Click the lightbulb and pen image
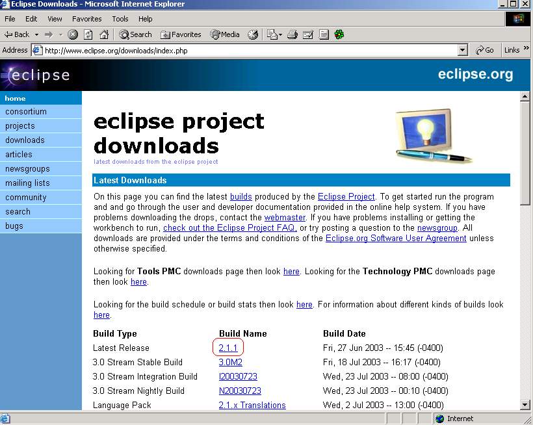The image size is (533, 425). point(434,136)
